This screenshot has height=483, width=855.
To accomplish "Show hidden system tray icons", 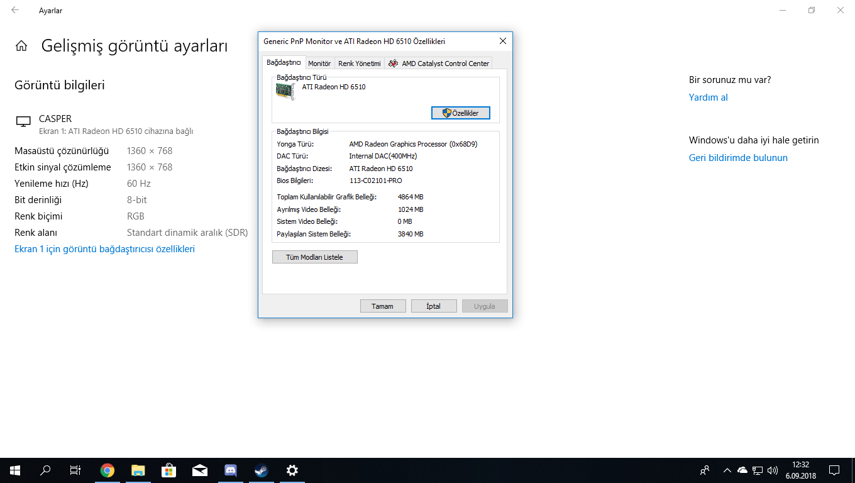I will (x=727, y=470).
